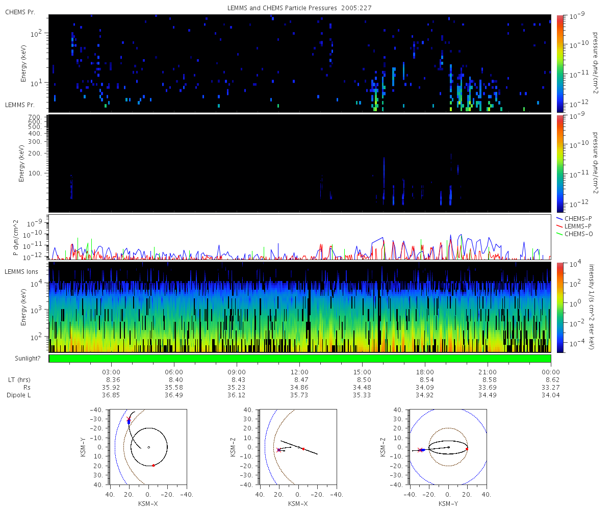Click the Dipole L row label
The image size is (612, 510).
19,395
